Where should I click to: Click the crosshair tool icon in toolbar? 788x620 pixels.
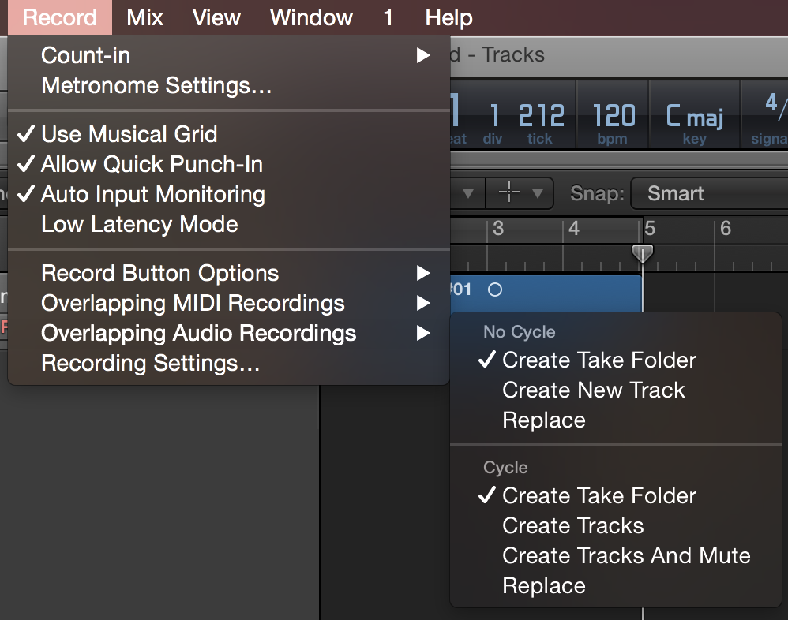tap(509, 193)
